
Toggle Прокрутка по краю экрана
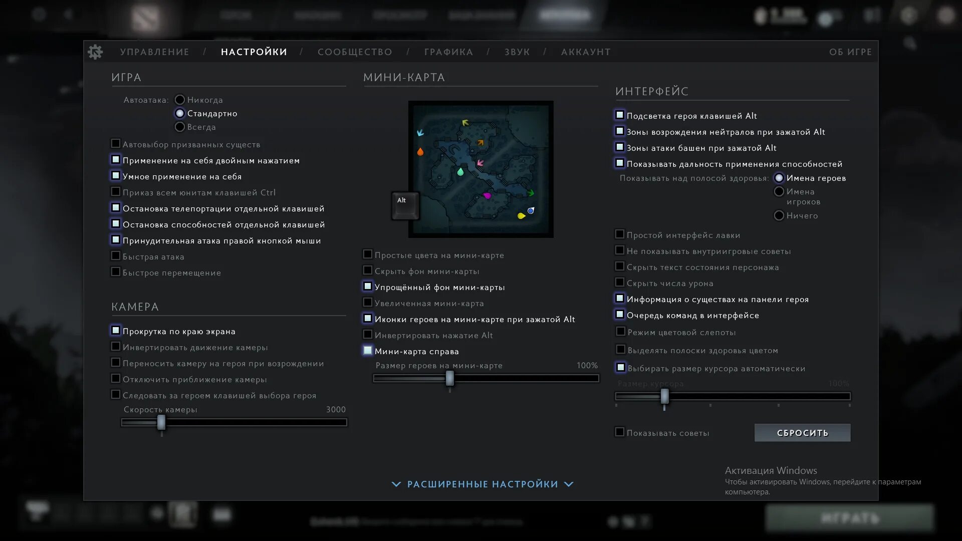tap(116, 331)
